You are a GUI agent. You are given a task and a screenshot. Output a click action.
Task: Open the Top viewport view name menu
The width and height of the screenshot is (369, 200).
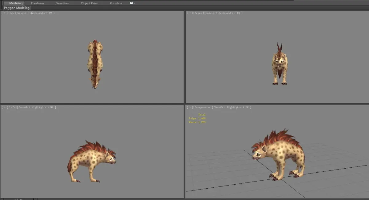(x=11, y=13)
